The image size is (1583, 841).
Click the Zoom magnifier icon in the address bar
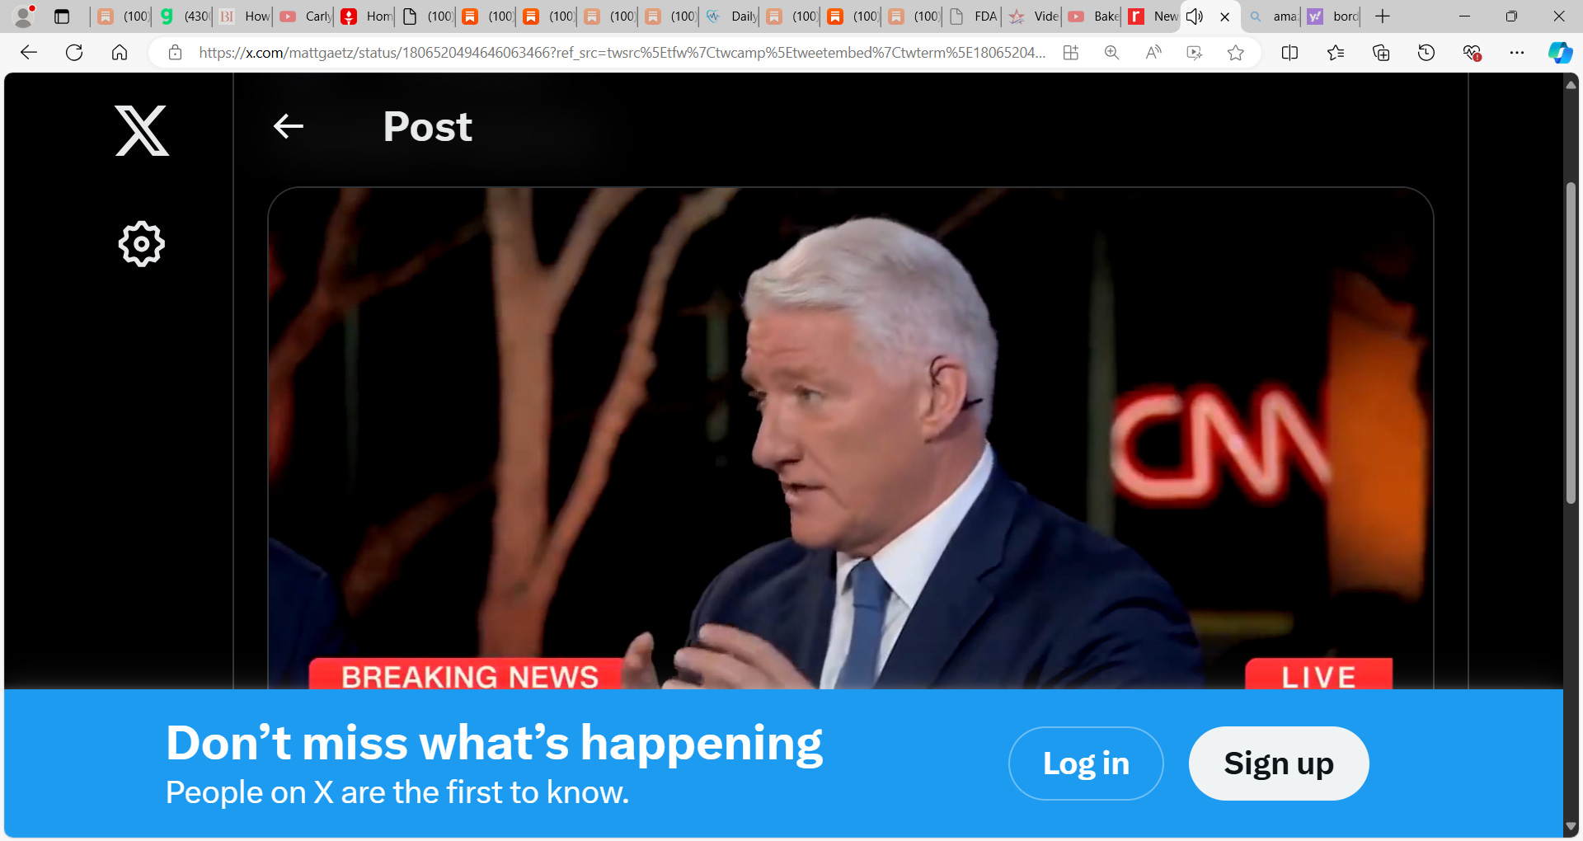point(1112,53)
